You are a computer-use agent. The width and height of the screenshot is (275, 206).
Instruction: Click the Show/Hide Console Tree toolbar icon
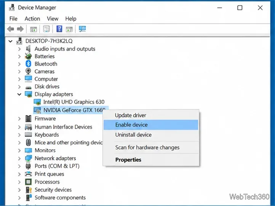click(34, 29)
